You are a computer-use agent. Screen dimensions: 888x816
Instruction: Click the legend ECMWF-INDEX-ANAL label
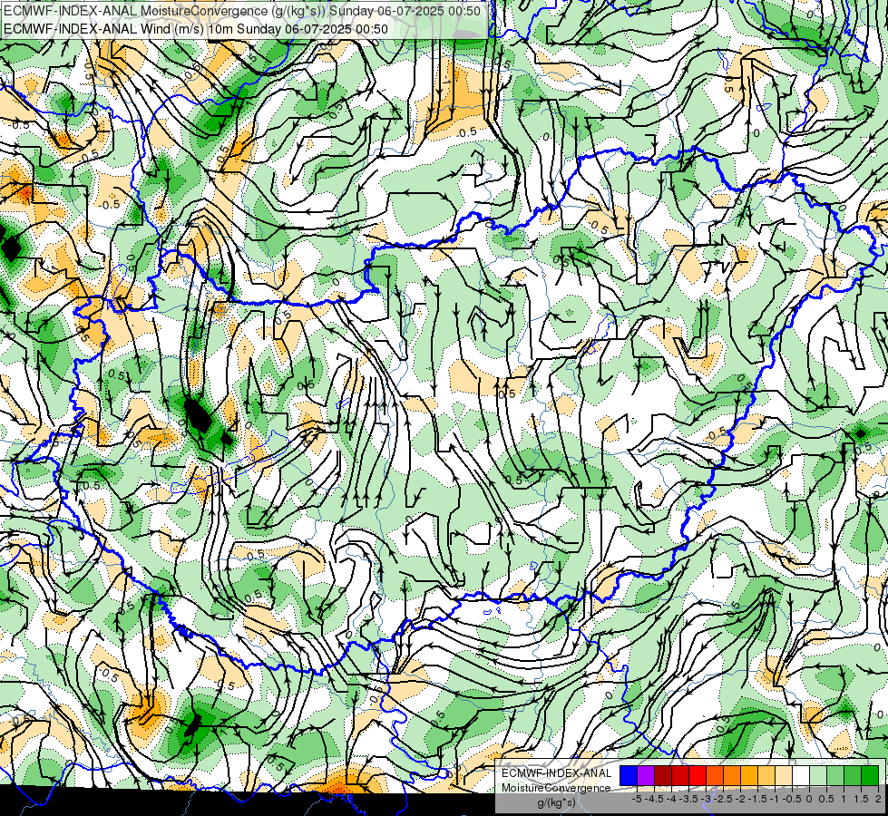tap(556, 773)
